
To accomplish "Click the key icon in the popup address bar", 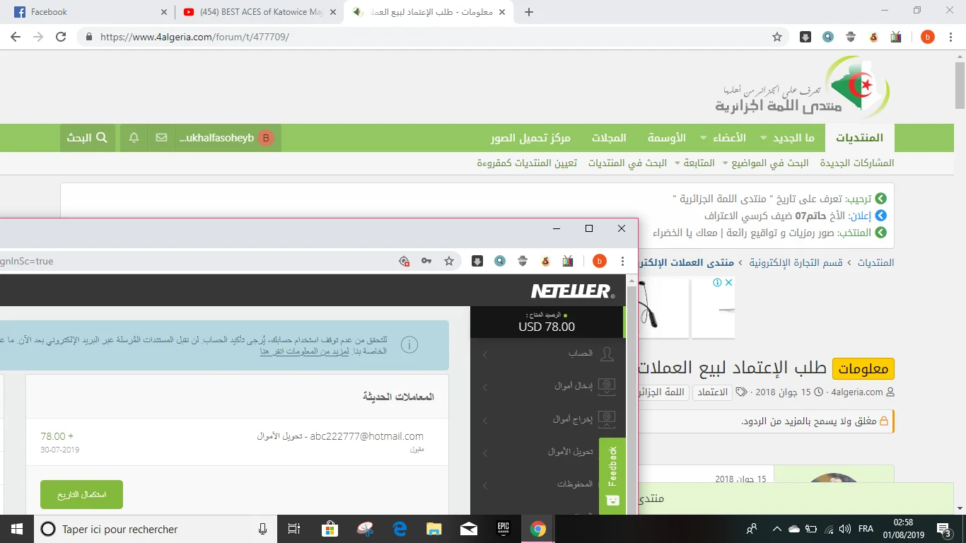I will [x=426, y=261].
